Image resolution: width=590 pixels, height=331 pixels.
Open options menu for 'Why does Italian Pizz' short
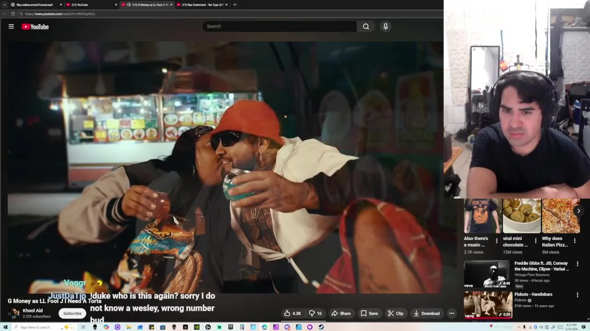[x=575, y=241]
